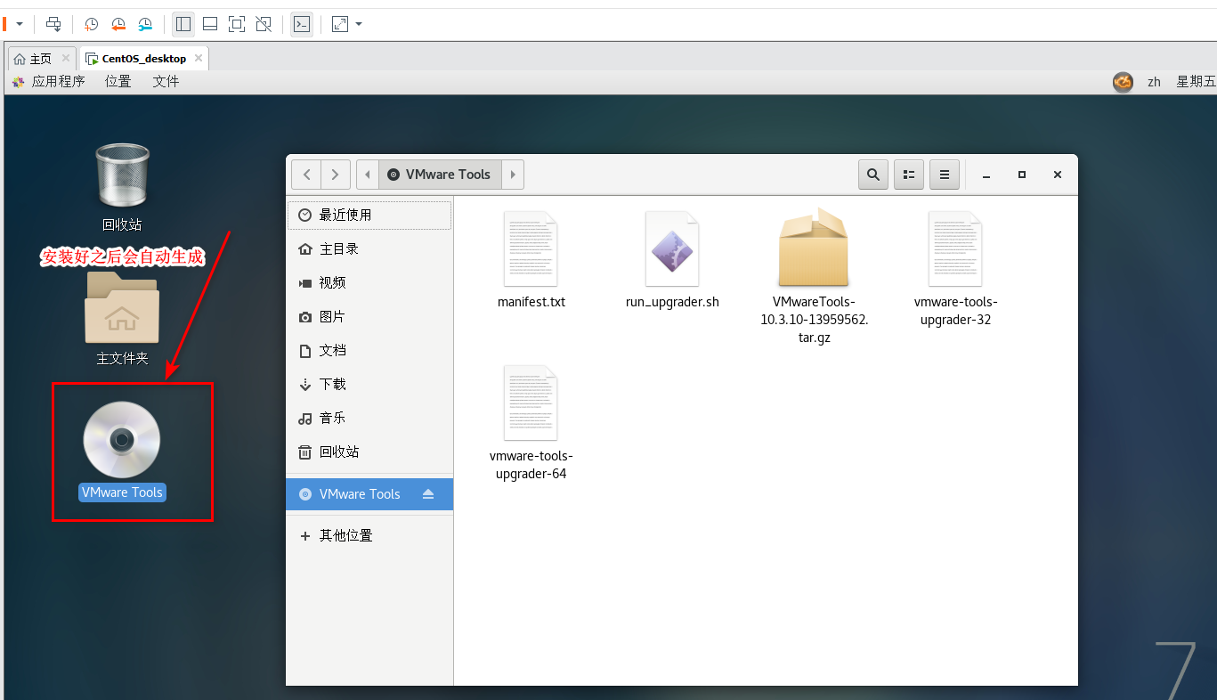Select the VMwareTools-10.3.10 tar.gz archive icon
Image resolution: width=1217 pixels, height=700 pixels.
[x=814, y=248]
